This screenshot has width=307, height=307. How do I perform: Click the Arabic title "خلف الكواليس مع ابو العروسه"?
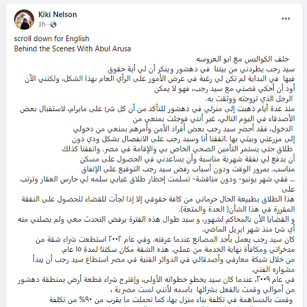[243, 59]
